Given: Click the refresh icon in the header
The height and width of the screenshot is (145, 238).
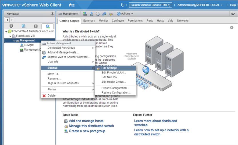Looking at the screenshot, I should tap(123, 5).
